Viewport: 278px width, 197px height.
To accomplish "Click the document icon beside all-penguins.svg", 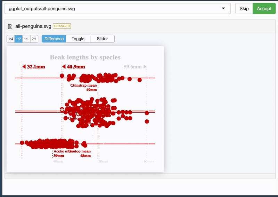I will tap(10, 26).
